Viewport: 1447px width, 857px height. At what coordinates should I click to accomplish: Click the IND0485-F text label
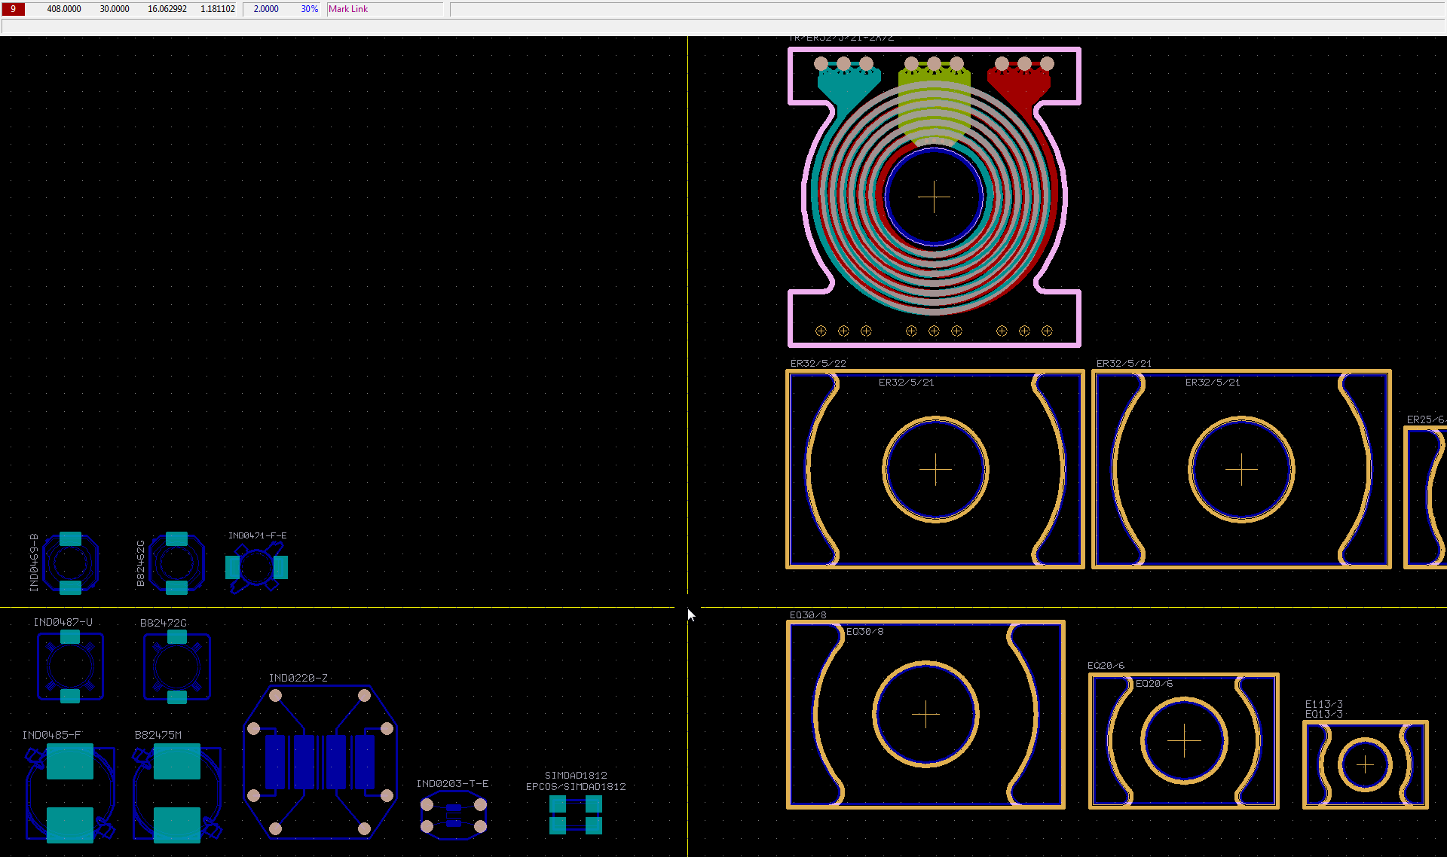pyautogui.click(x=51, y=734)
